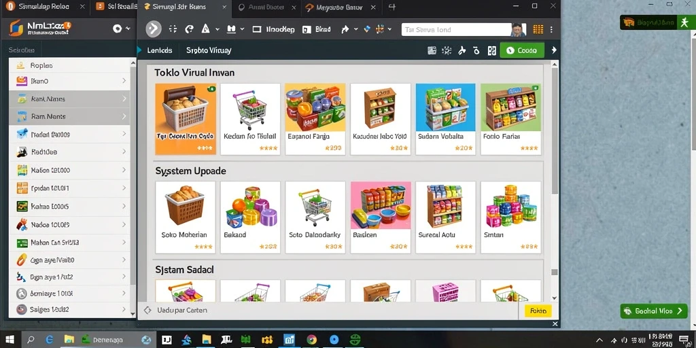Click the green Coode button
Screen dimensions: 696x348
coord(521,50)
